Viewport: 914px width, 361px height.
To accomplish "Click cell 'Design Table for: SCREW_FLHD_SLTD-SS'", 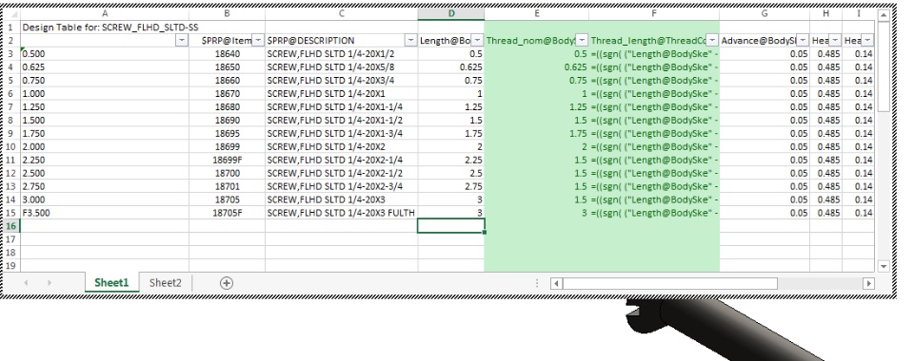I will tap(105, 27).
